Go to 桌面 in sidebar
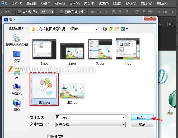The image size is (178, 138). click(17, 57)
